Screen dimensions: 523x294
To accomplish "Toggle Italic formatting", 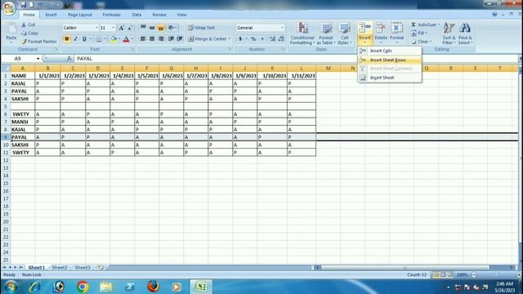I will [76, 39].
